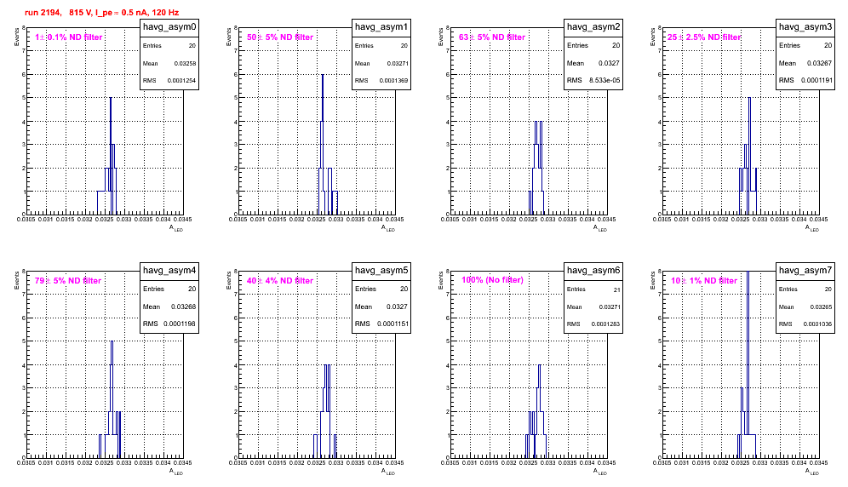Click the run 2194 title text
Viewport: 848px width, 487px height.
(101, 13)
